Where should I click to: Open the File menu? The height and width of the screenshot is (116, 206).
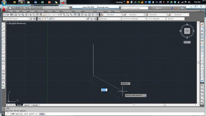click(x=11, y=11)
